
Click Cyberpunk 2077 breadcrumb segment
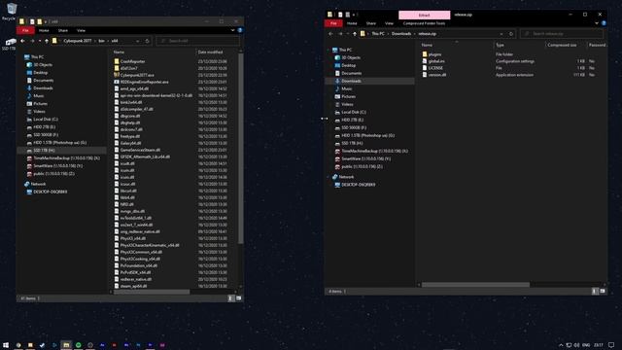pos(78,41)
